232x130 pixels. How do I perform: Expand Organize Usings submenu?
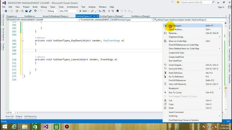[192, 37]
